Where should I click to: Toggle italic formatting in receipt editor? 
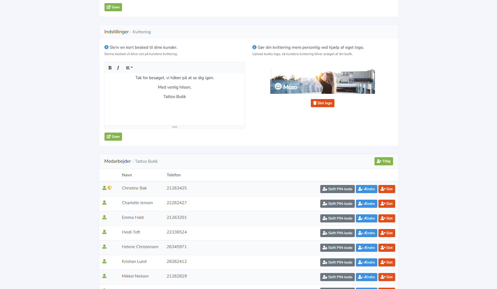[x=118, y=68]
